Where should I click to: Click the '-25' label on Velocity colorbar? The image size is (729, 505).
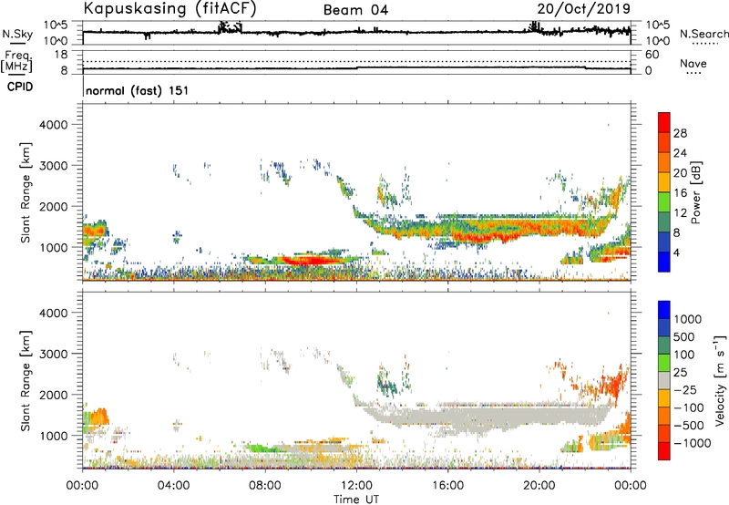(685, 390)
